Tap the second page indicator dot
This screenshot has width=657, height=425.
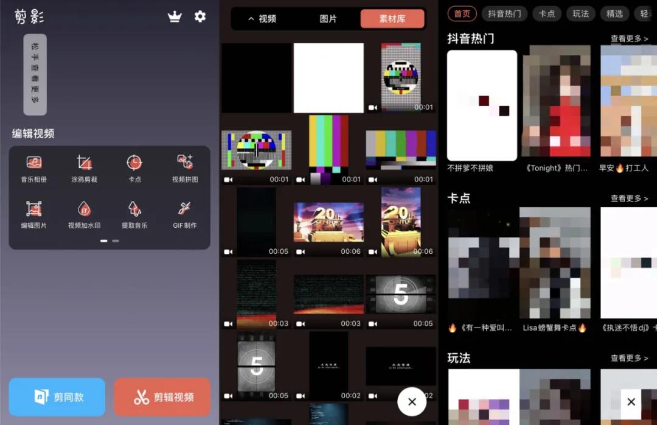click(x=115, y=241)
